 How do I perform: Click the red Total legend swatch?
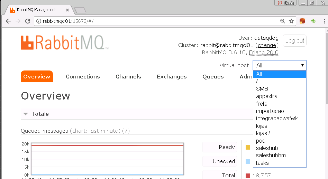tap(248, 176)
